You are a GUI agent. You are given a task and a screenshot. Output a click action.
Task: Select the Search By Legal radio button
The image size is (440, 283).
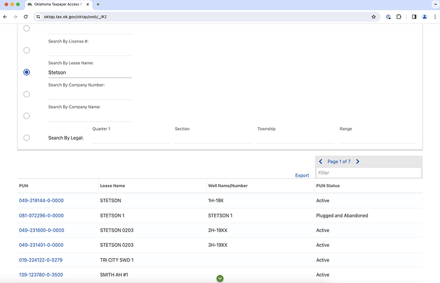(x=27, y=138)
